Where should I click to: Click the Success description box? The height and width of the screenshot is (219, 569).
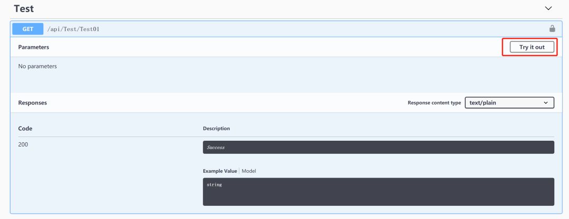(x=378, y=147)
